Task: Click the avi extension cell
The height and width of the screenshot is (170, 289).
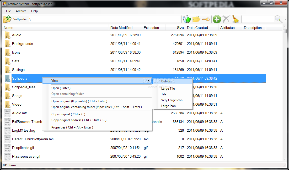Action: click(x=146, y=139)
